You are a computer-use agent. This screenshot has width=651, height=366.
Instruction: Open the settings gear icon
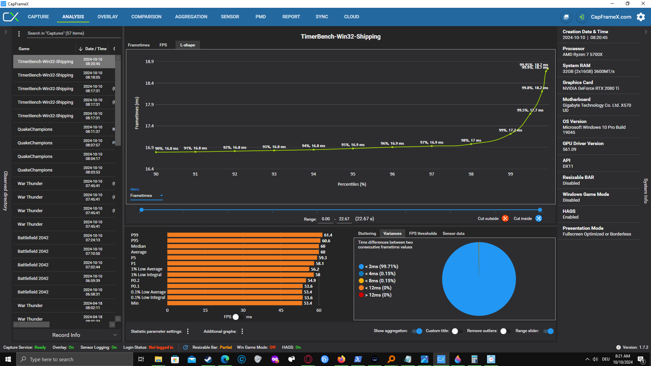click(641, 17)
